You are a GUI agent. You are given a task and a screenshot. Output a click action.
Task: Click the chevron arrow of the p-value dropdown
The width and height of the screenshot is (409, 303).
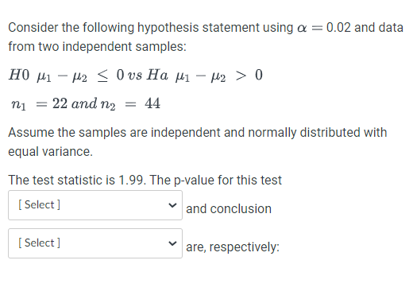[x=172, y=205]
